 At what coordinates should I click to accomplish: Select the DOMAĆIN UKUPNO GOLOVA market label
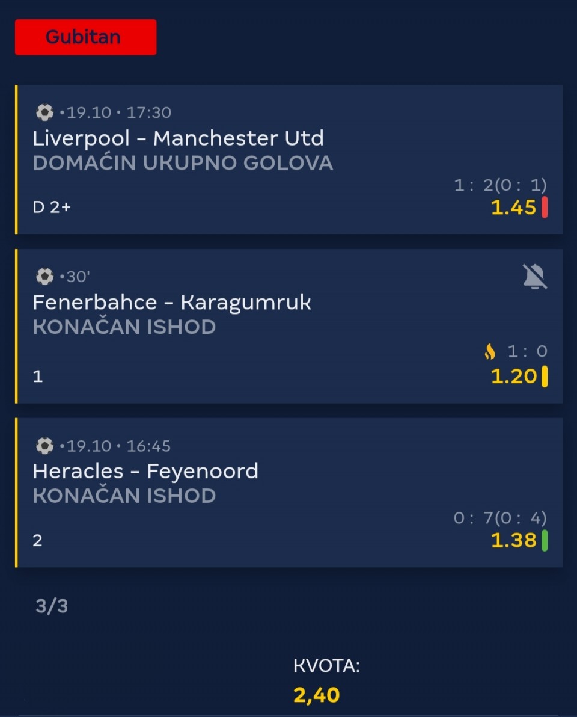coord(183,163)
